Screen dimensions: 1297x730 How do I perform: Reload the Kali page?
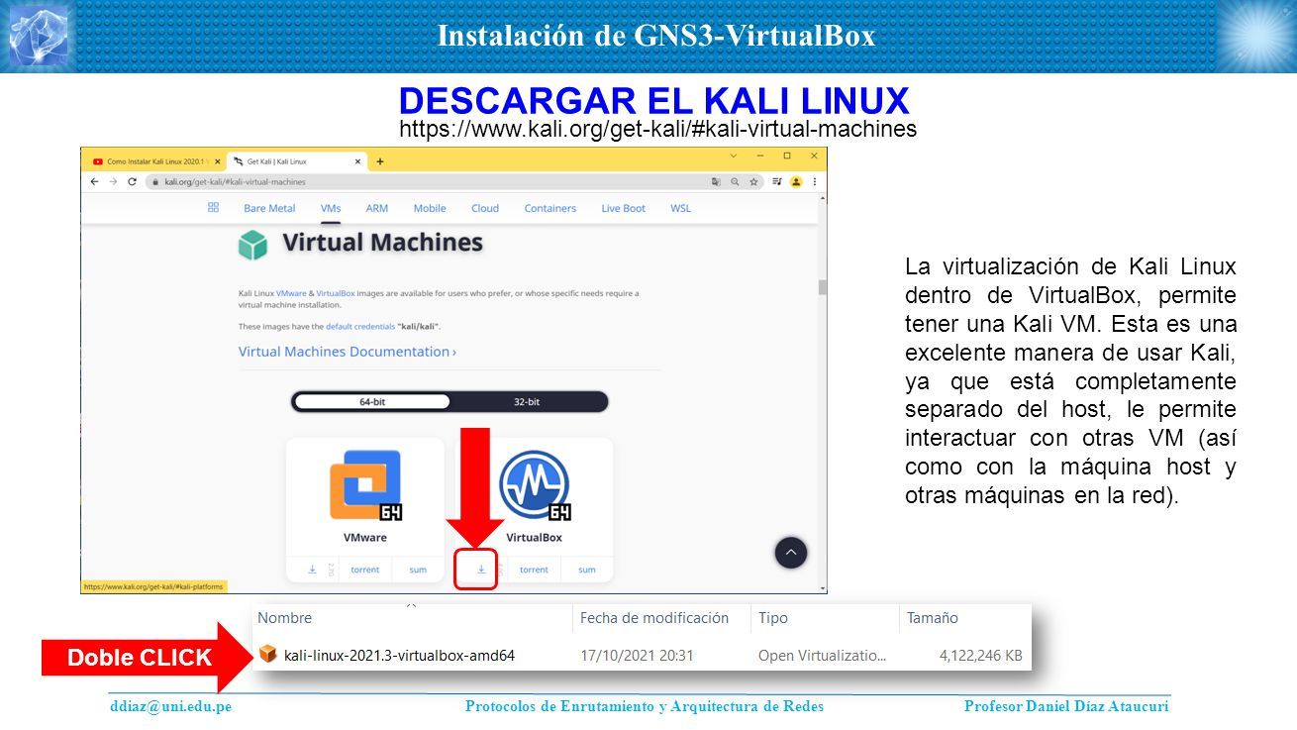[132, 182]
